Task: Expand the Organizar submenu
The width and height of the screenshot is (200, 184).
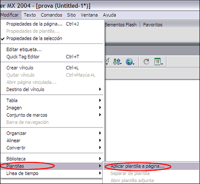Action: coord(52,133)
